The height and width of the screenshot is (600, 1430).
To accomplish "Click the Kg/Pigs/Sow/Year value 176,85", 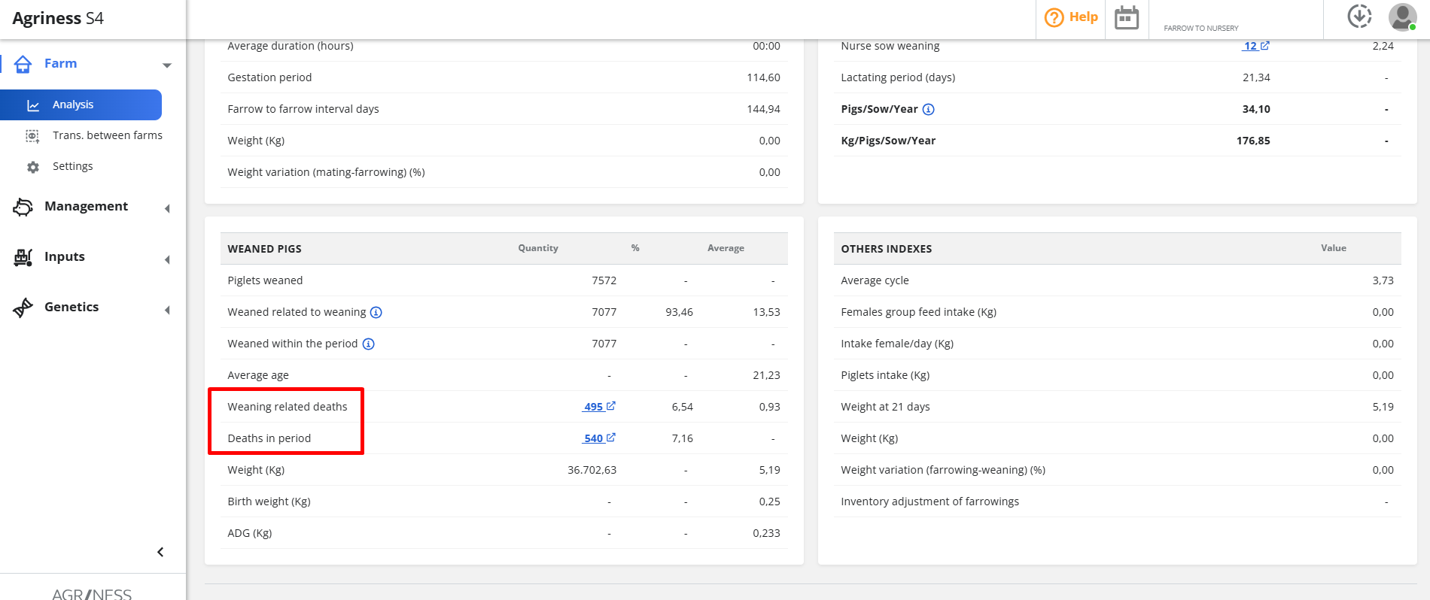I will click(x=1253, y=141).
